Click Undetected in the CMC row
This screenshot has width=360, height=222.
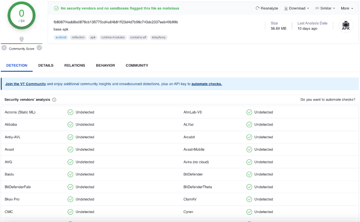85,211
